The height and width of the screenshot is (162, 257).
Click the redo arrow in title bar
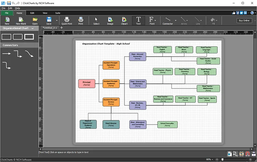click(x=18, y=3)
